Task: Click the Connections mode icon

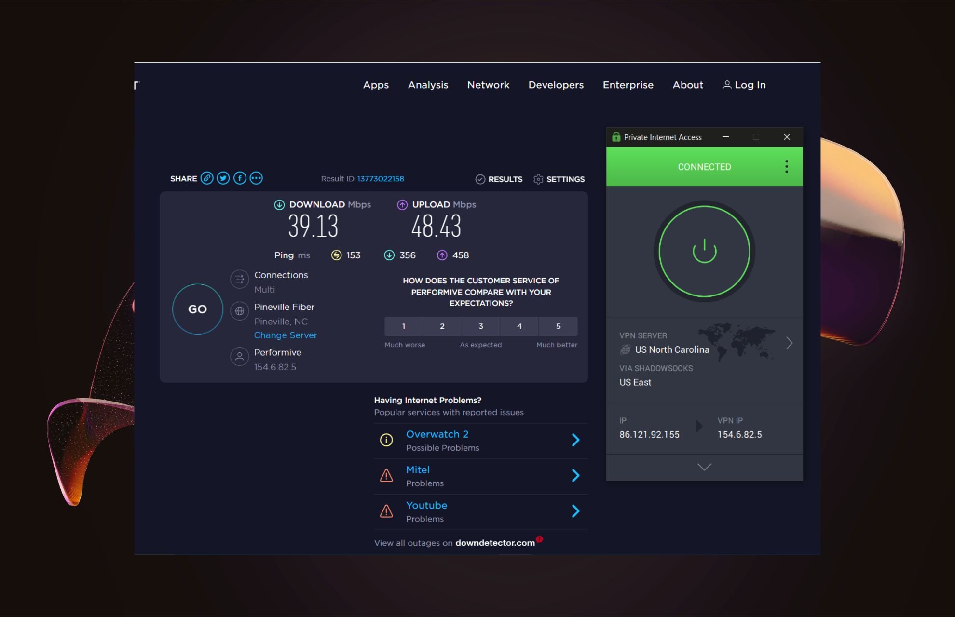Action: click(x=240, y=279)
